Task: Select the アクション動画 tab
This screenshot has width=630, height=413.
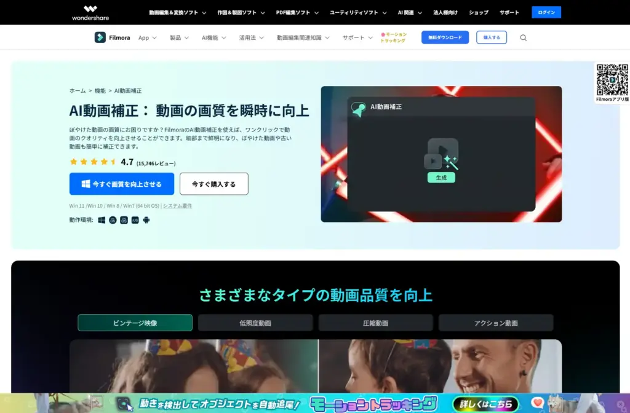Action: [496, 323]
